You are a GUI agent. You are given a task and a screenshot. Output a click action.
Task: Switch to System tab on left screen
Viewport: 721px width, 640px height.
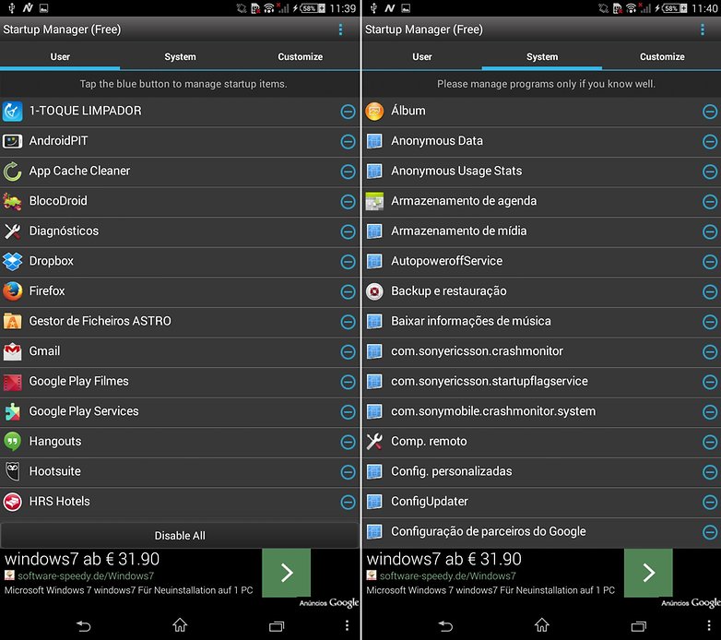pyautogui.click(x=181, y=56)
